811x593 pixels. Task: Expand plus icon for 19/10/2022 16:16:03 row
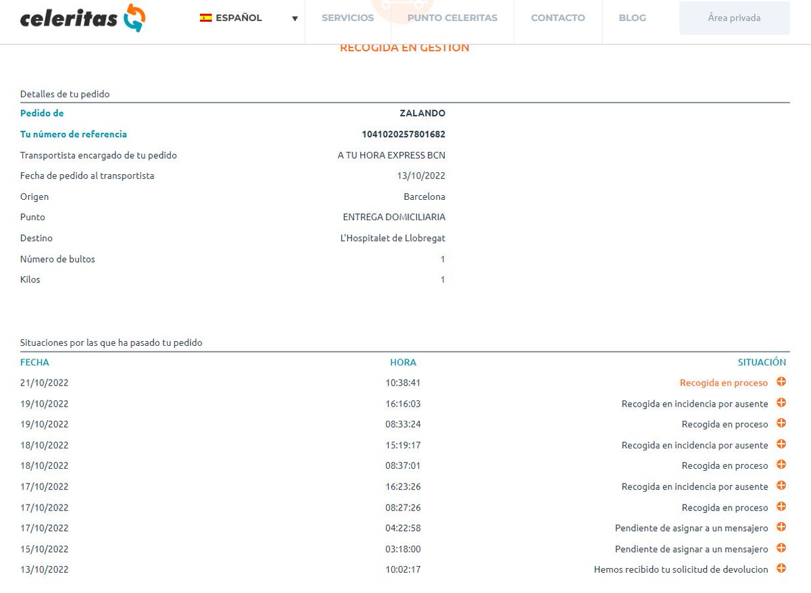click(781, 403)
